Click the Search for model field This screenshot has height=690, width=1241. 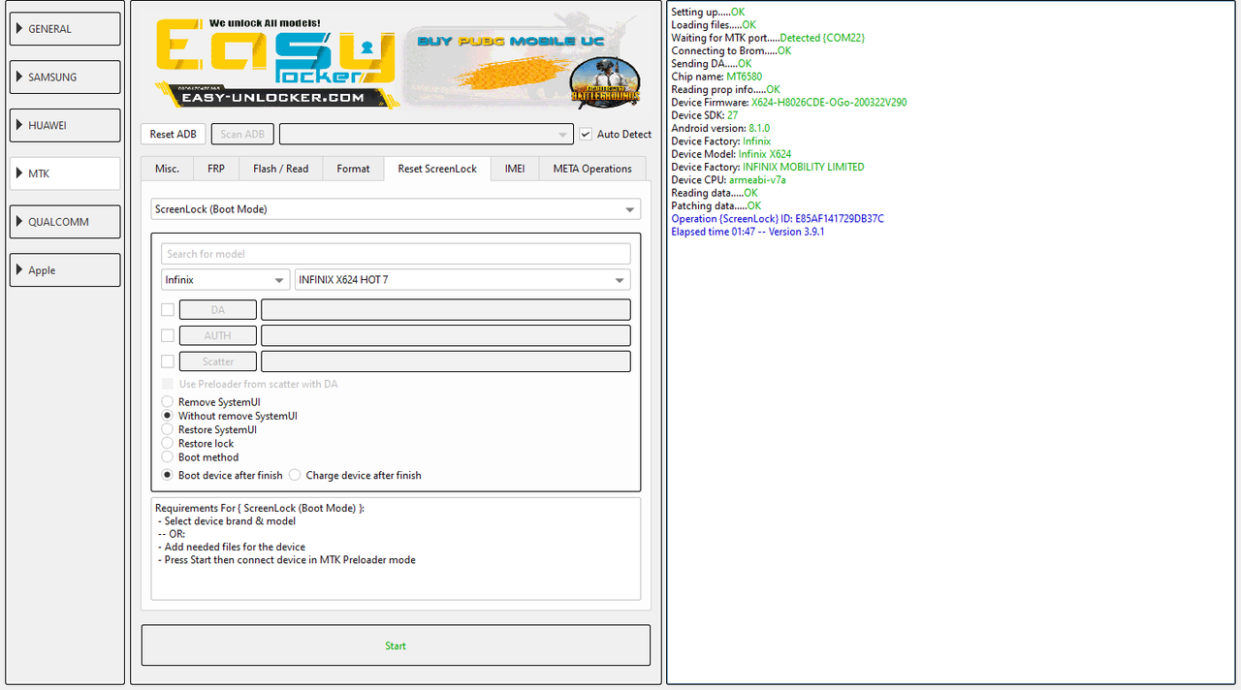coord(396,254)
